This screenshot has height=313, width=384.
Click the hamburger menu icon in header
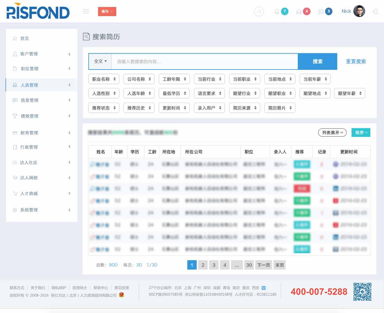[86, 11]
